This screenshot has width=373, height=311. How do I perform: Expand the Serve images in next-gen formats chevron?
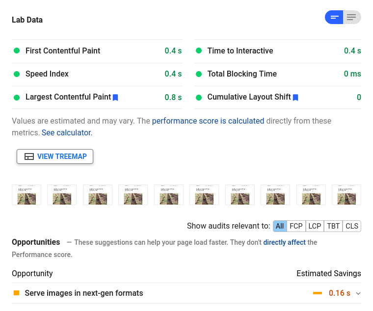click(358, 293)
